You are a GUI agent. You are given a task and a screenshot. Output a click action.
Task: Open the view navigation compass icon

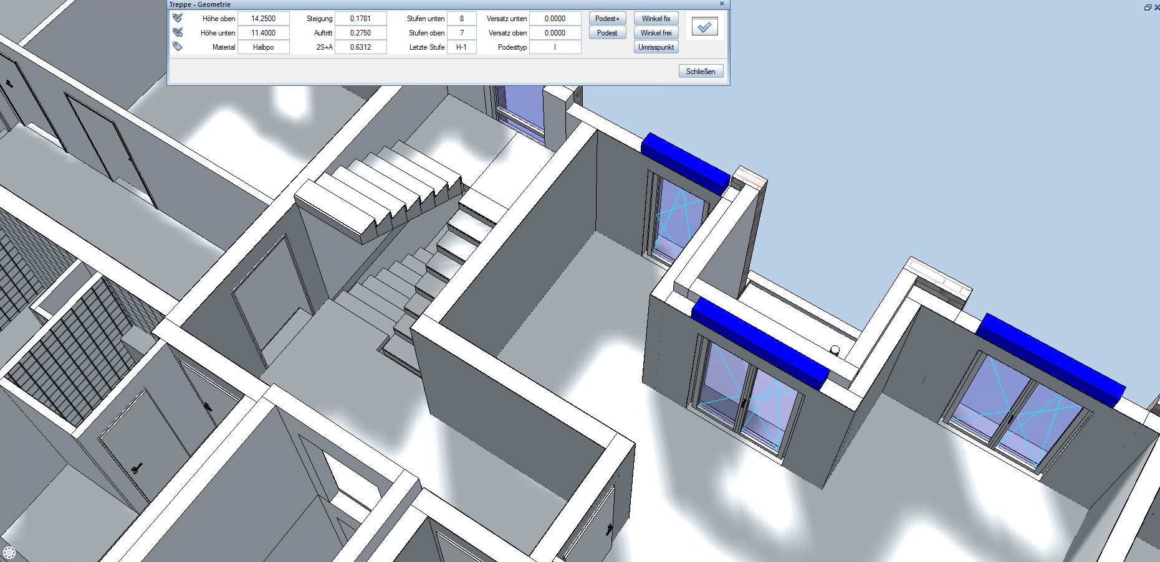[x=9, y=553]
